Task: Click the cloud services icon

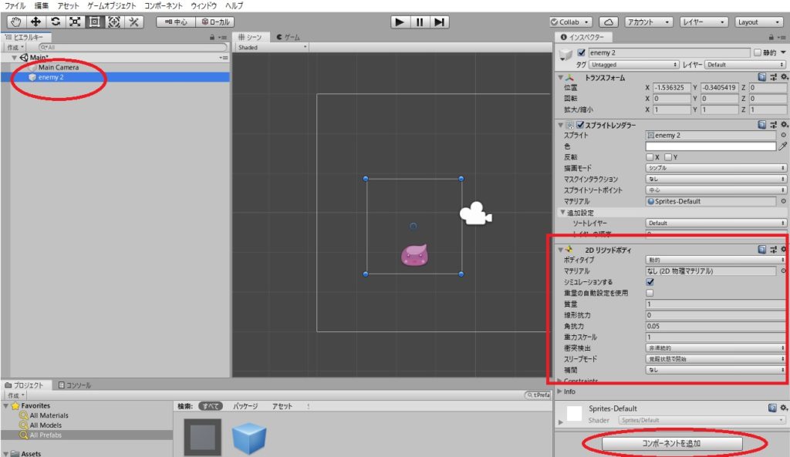Action: (609, 22)
